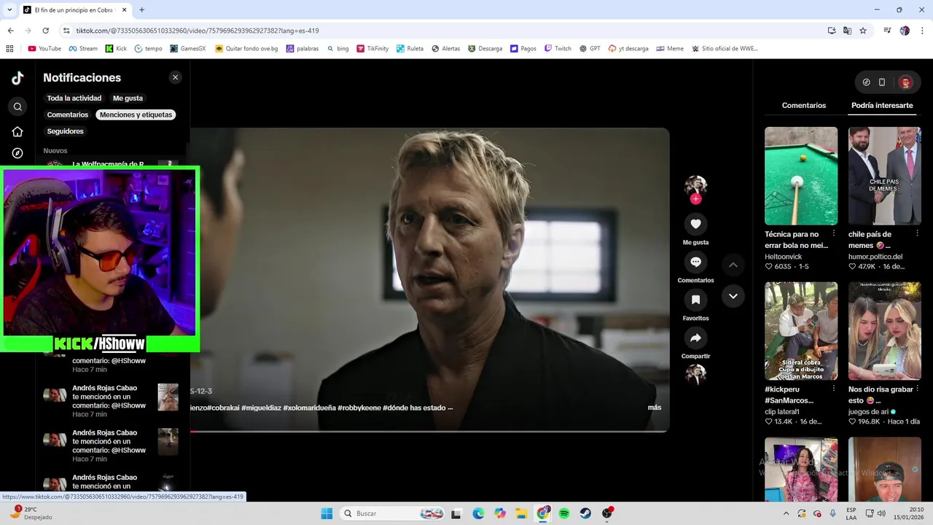
Task: Select the 'Seguidores' notification filter
Action: coord(66,131)
